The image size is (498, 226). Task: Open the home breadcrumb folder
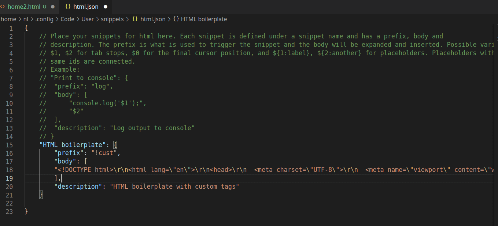tap(8, 19)
